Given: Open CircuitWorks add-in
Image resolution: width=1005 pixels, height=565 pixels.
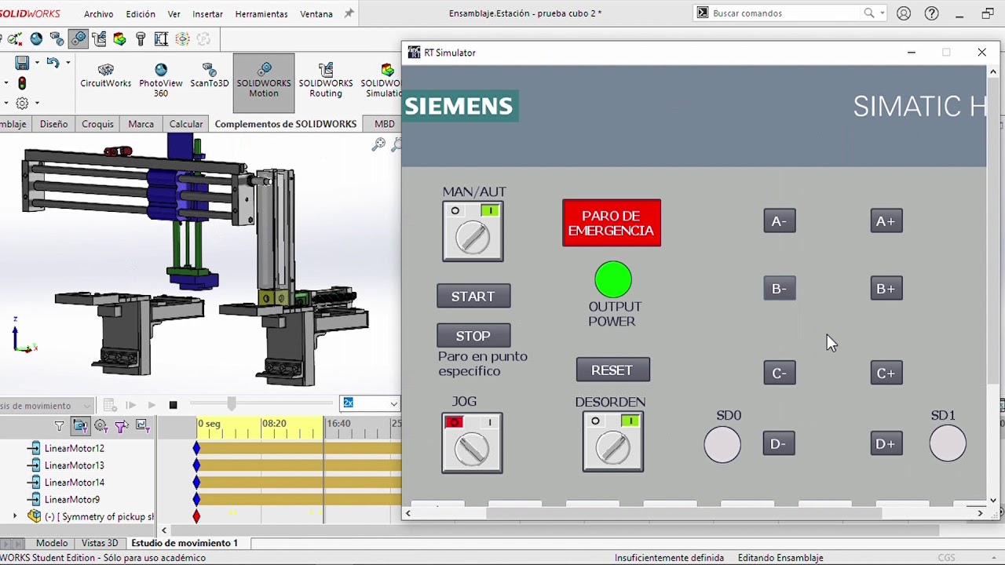Looking at the screenshot, I should coord(105,76).
